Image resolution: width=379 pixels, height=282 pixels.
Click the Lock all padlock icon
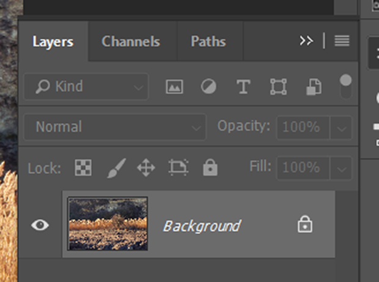210,167
